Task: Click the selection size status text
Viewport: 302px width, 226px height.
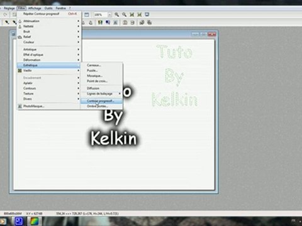Action: (87, 213)
